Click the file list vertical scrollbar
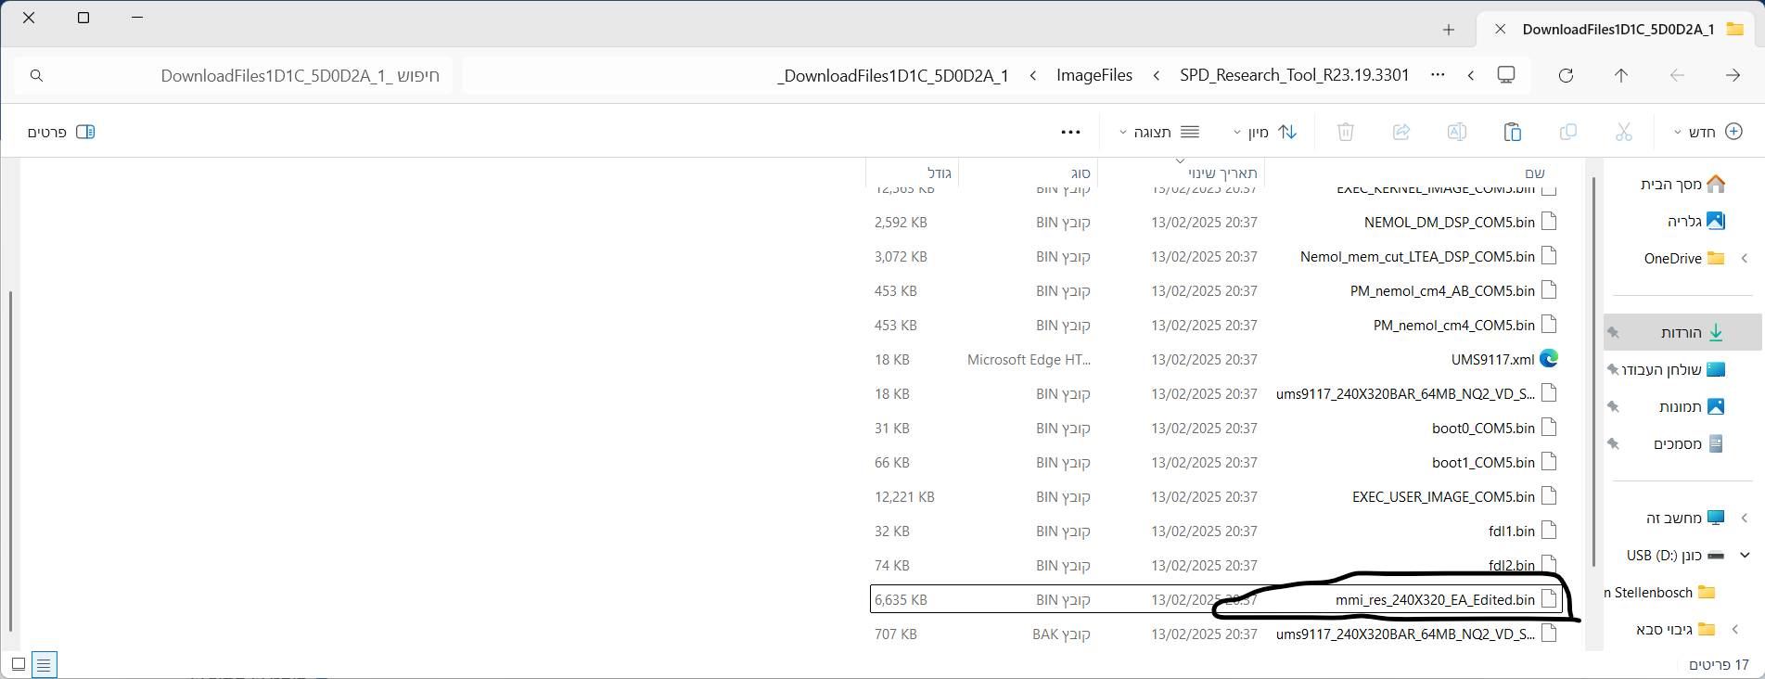Image resolution: width=1765 pixels, height=679 pixels. (x=1593, y=371)
